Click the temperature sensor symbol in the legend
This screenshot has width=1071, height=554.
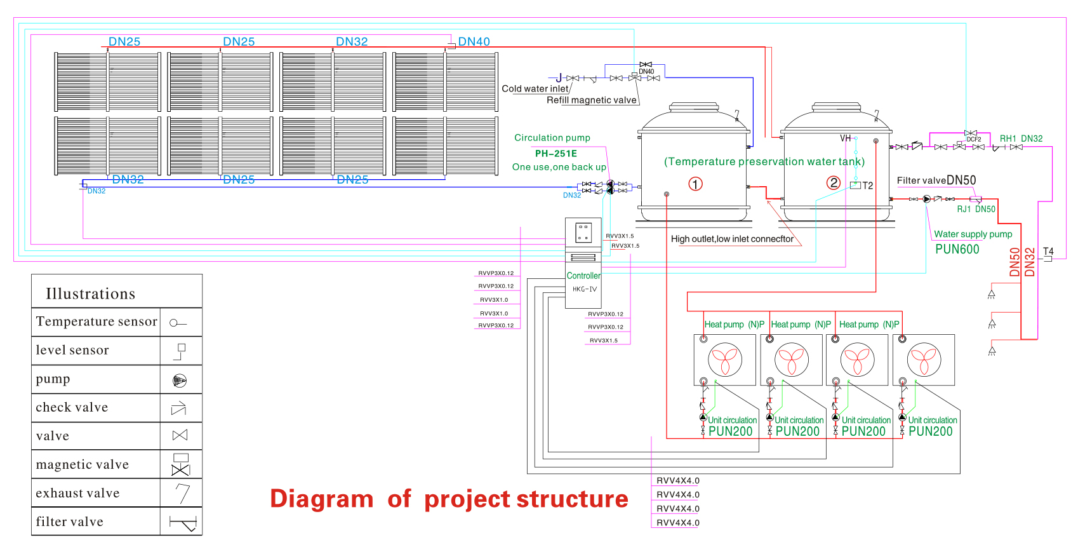click(x=178, y=323)
